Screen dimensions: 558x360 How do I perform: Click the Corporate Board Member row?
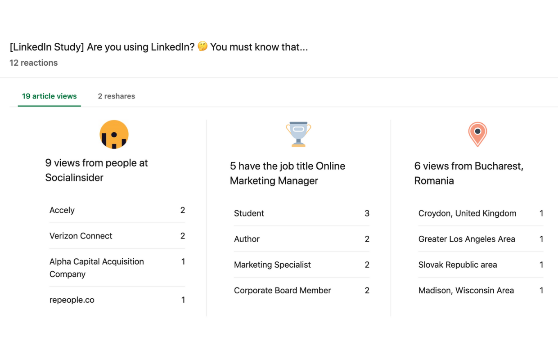coord(301,290)
